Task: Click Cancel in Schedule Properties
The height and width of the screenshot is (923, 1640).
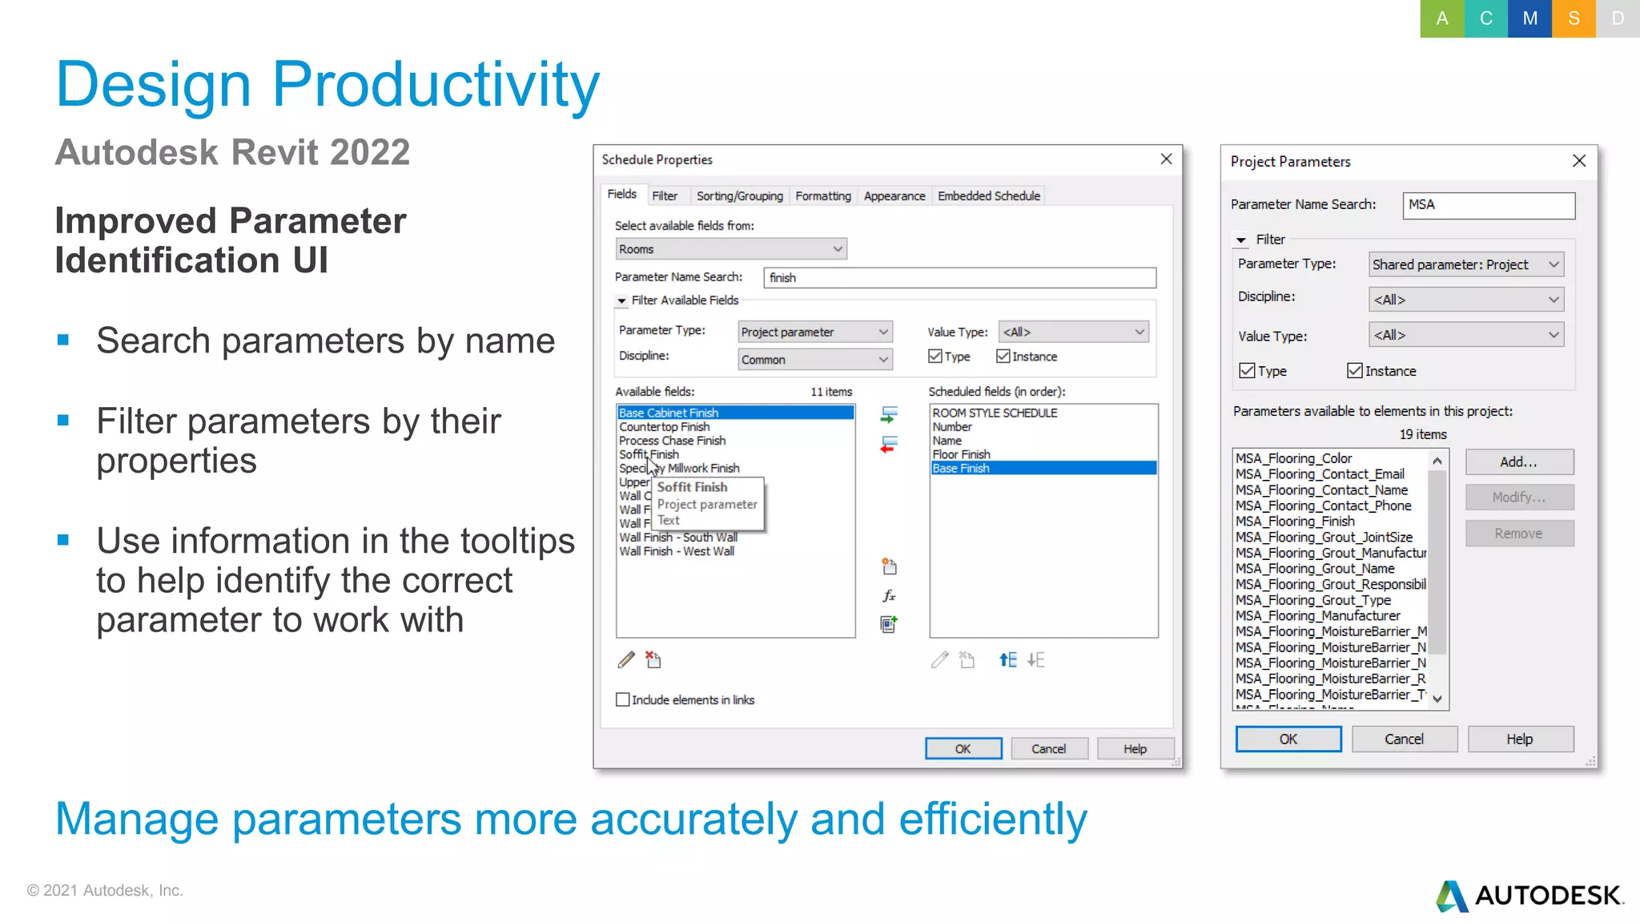Action: click(x=1049, y=748)
